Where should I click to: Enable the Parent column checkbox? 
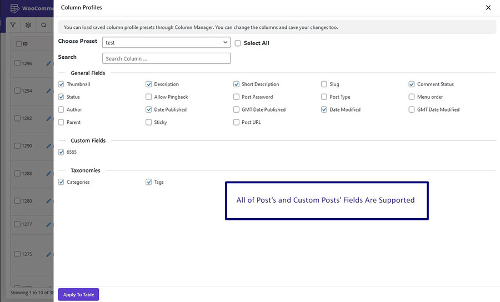(61, 122)
